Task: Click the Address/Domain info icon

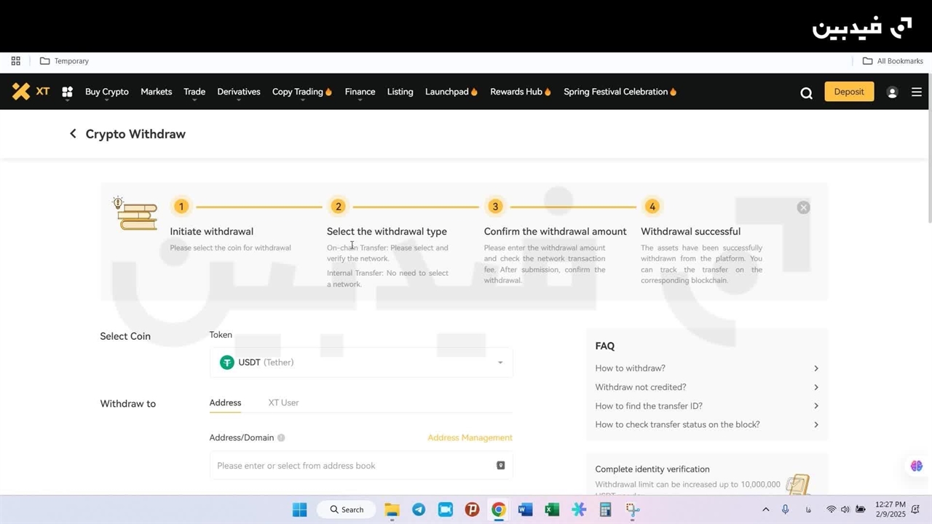Action: 281,438
